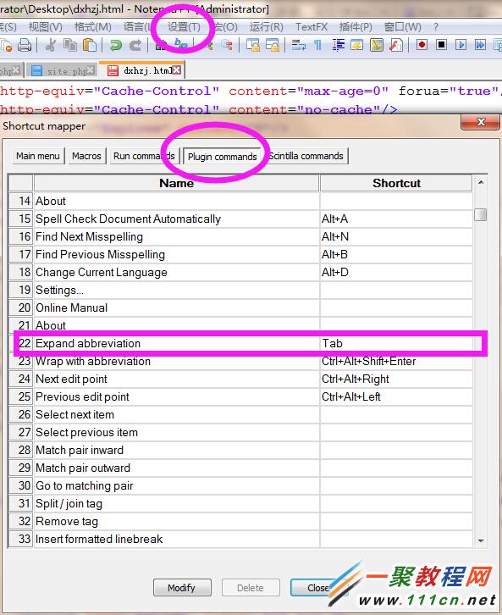Open the 窗口(W) menu
This screenshot has width=502, height=615.
[x=402, y=27]
